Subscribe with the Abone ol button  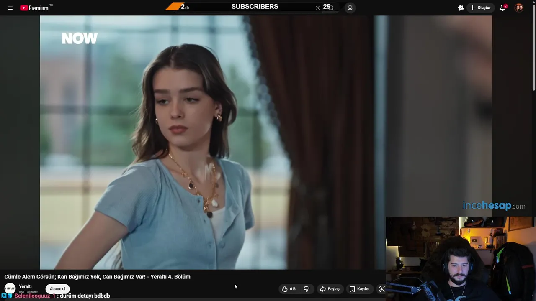pyautogui.click(x=58, y=289)
